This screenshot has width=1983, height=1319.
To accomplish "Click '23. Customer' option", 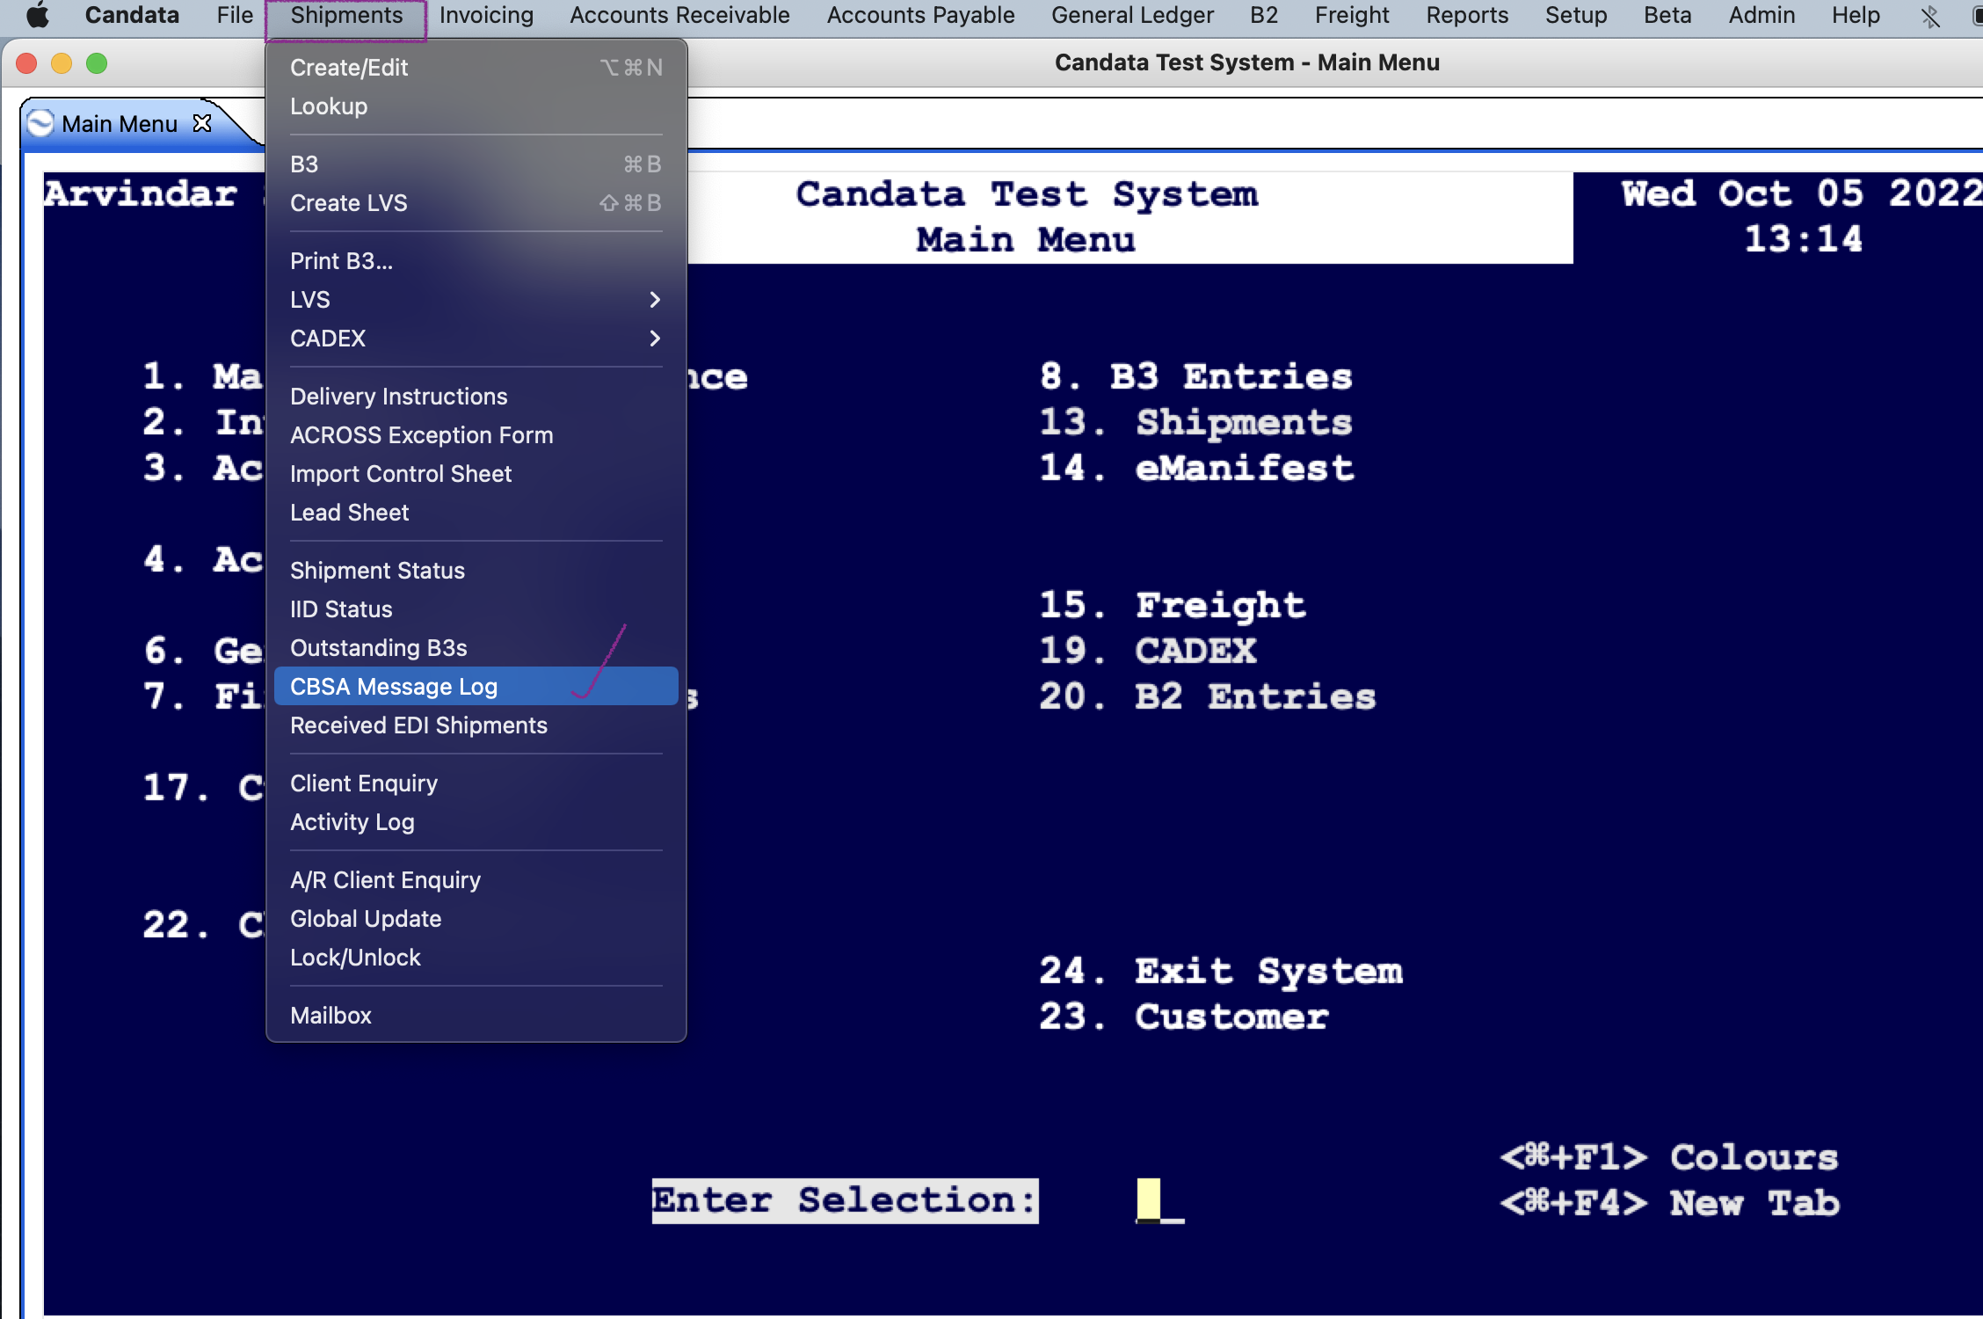I will click(1184, 1017).
